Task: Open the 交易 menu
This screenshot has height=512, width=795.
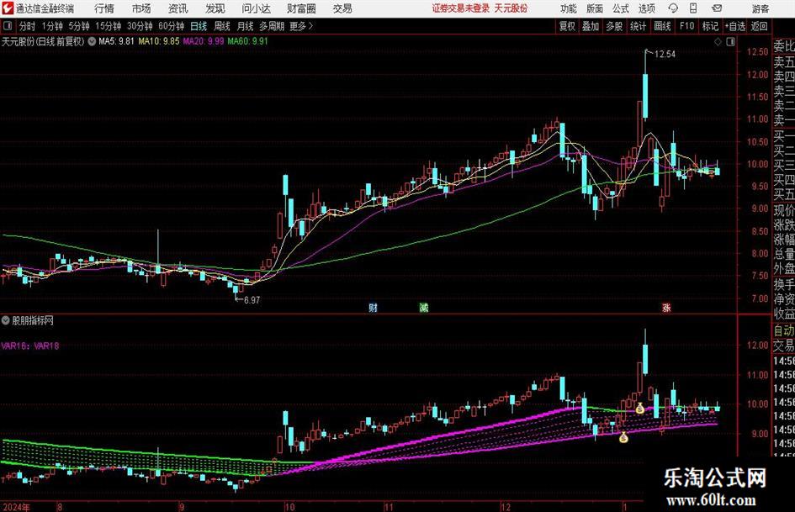Action: (342, 8)
